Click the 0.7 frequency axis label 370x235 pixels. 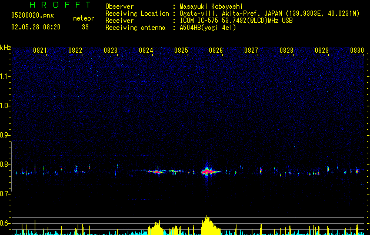[5, 194]
